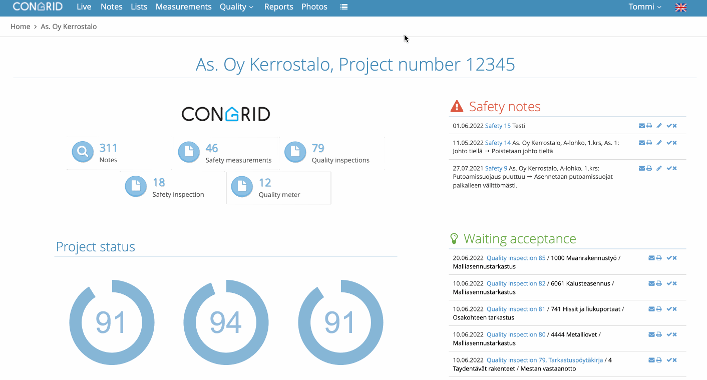The image size is (707, 380).
Task: Print the Safety 14 note
Action: [649, 143]
